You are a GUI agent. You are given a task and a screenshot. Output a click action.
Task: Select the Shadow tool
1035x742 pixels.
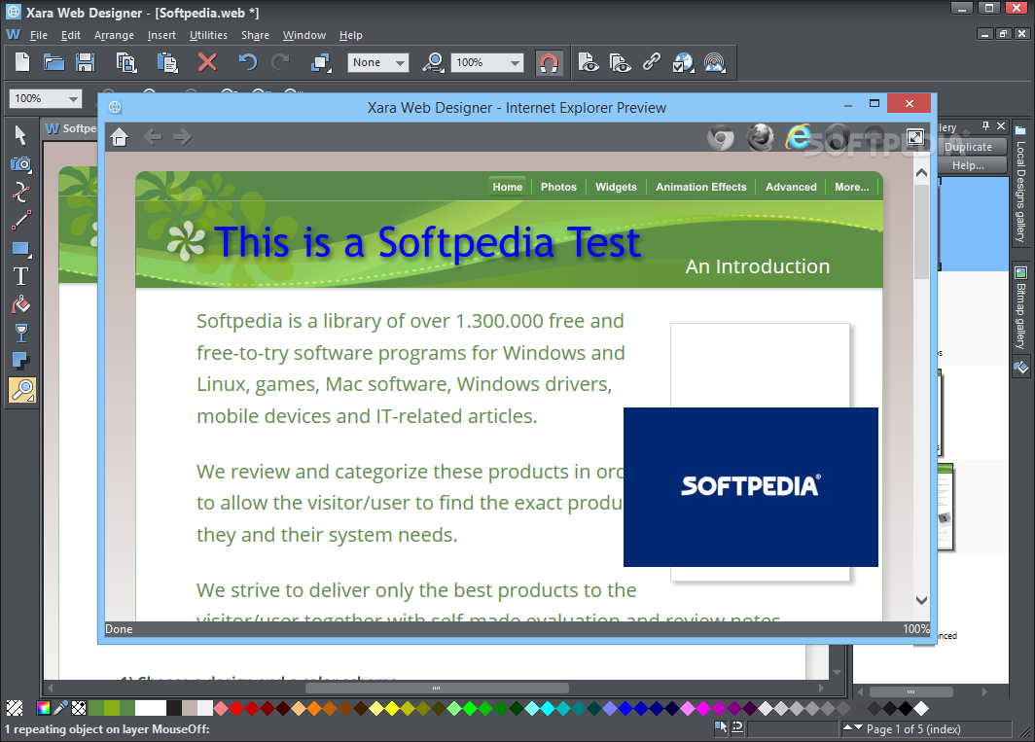(21, 361)
